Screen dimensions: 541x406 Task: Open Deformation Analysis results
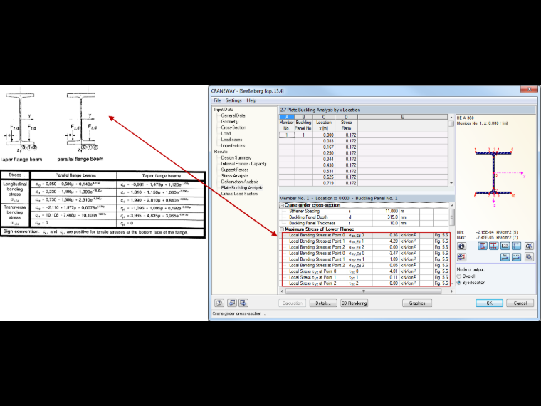pyautogui.click(x=239, y=182)
